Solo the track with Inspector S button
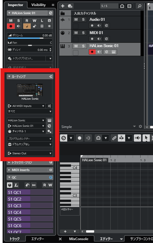The width and height of the screenshot is (153, 243). [19, 21]
